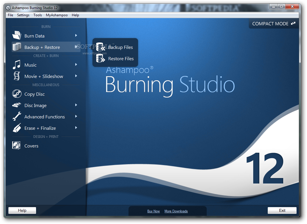The image size is (307, 224).
Task: Open the Settings menu
Action: [x=23, y=15]
